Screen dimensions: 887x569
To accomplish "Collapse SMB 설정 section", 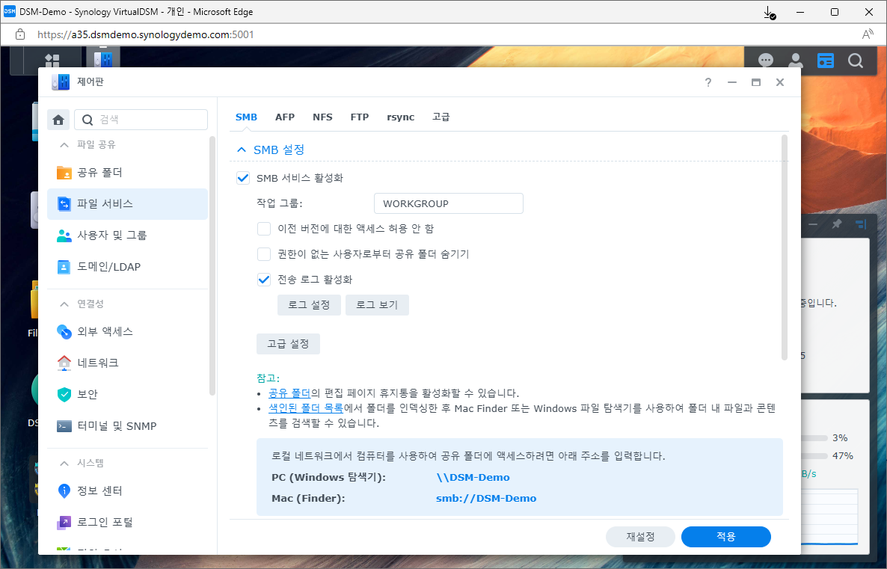I will click(x=242, y=150).
